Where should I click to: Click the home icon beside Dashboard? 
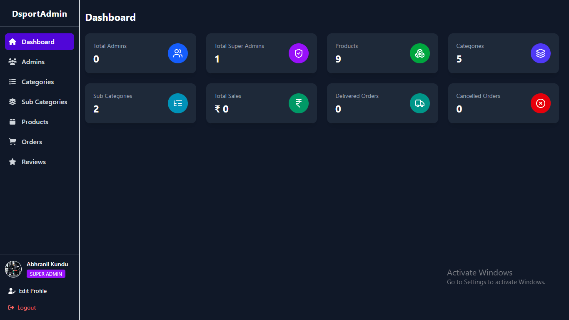tap(12, 42)
